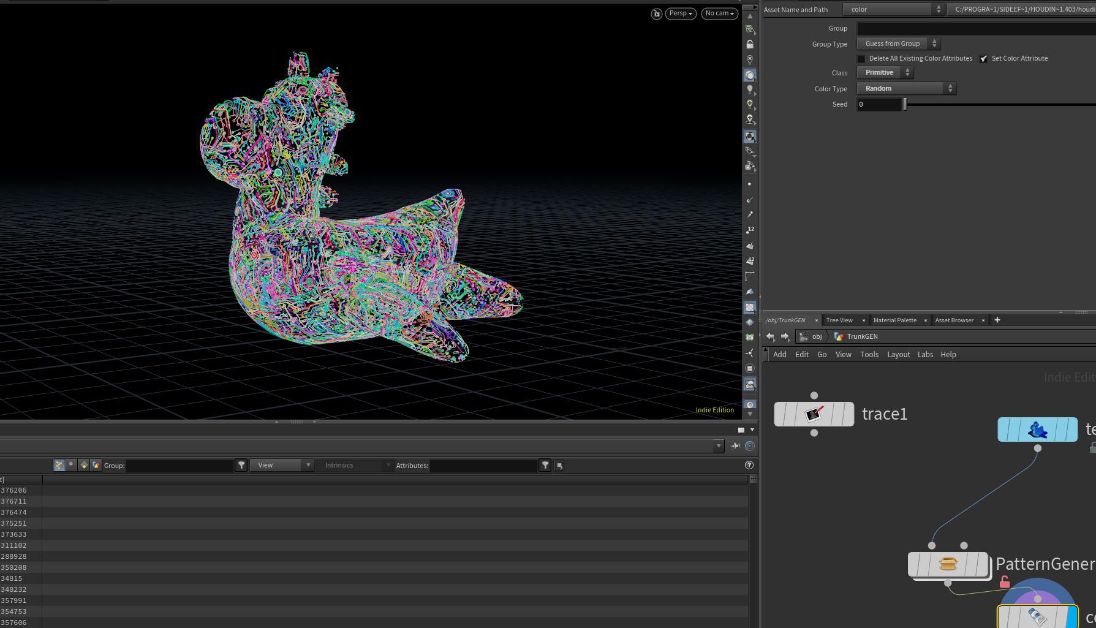Image resolution: width=1096 pixels, height=628 pixels.
Task: Open the Persp viewport dropdown
Action: pyautogui.click(x=681, y=13)
